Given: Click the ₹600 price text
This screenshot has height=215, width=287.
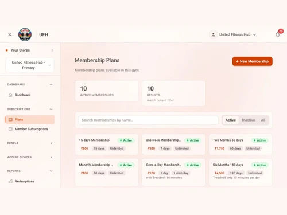Looking at the screenshot, I should click(84, 148).
